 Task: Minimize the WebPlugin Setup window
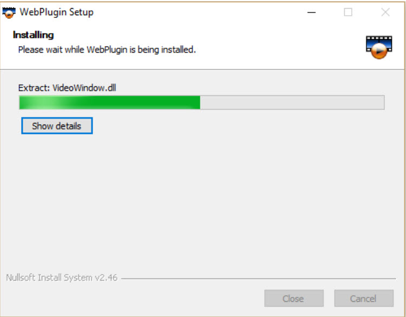pyautogui.click(x=311, y=12)
